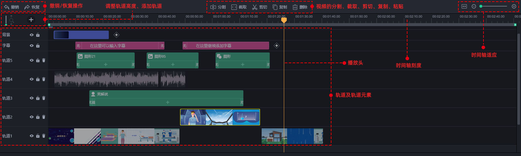Lock the 字幕 track
Image resolution: width=521 pixels, height=156 pixels.
38,46
